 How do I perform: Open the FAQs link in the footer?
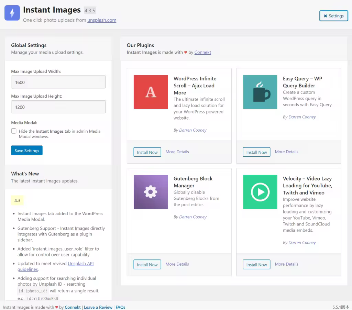pyautogui.click(x=120, y=307)
